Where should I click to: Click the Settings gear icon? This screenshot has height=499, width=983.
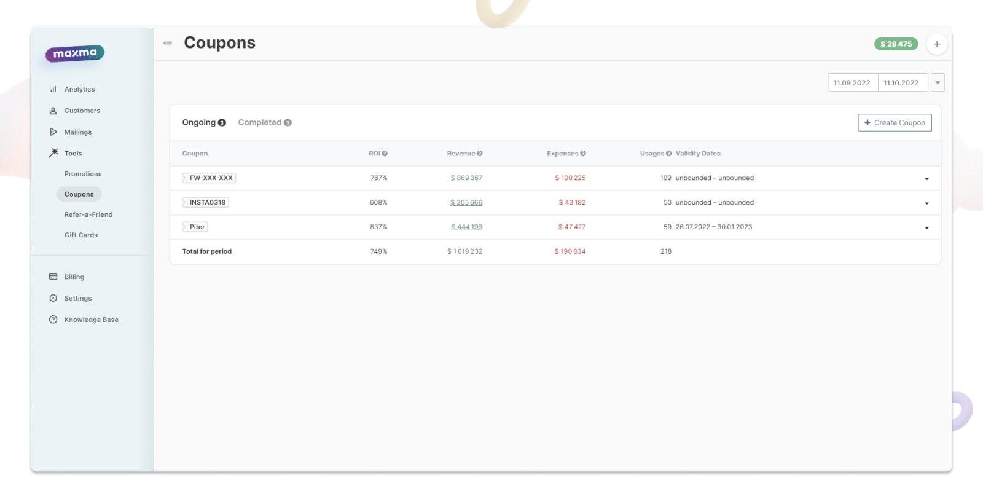53,298
